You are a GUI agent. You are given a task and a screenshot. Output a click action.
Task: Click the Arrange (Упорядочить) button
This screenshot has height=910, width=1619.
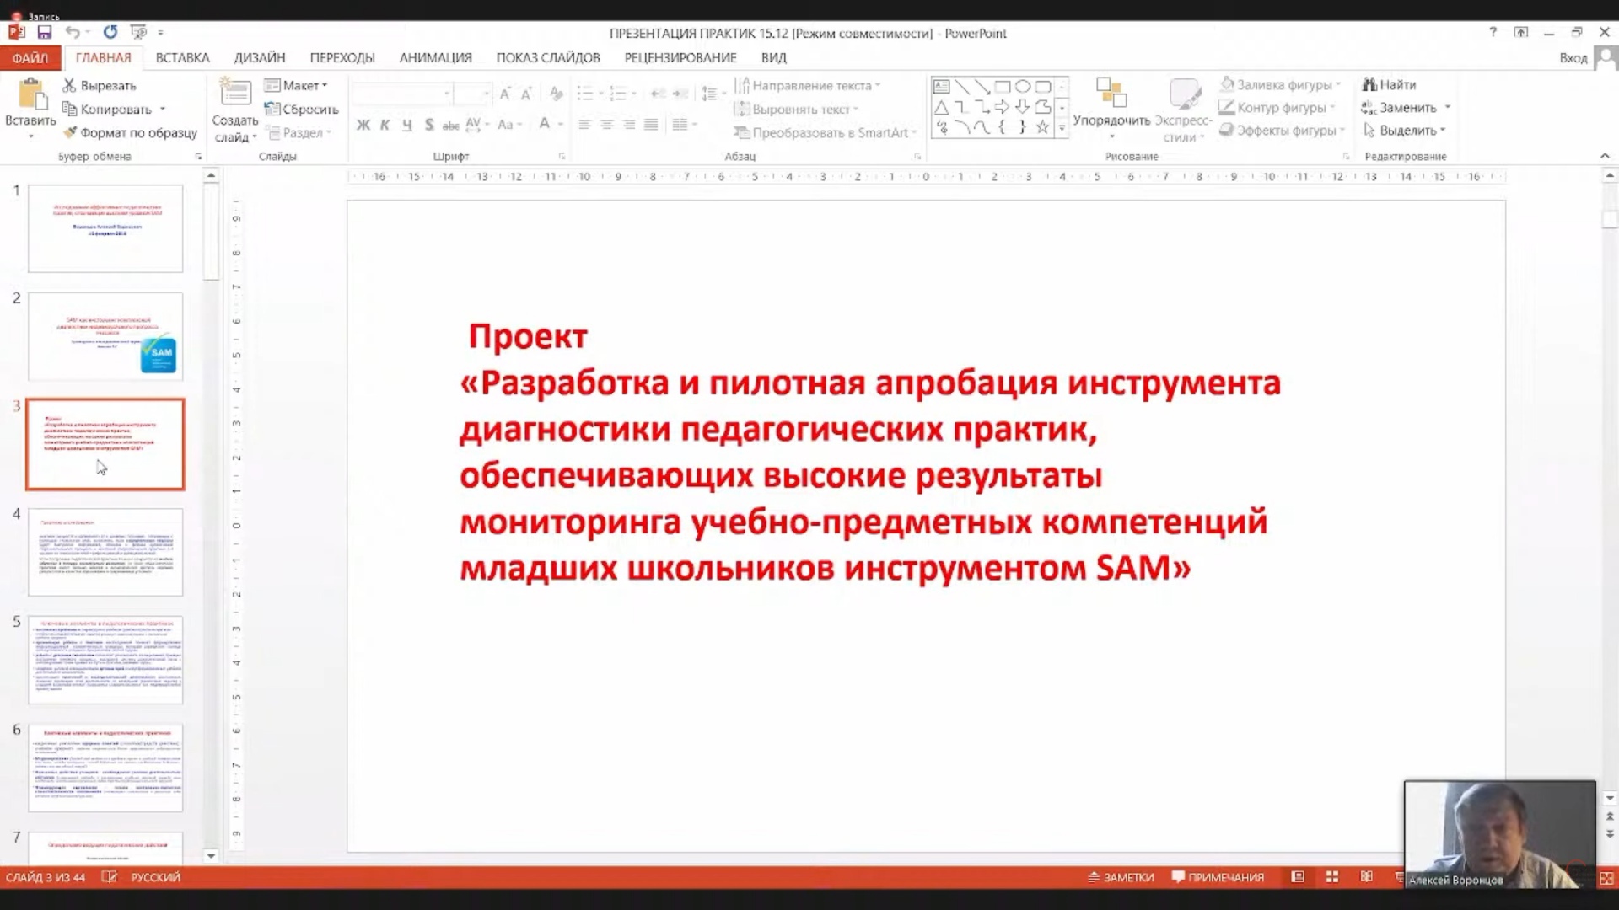point(1111,108)
